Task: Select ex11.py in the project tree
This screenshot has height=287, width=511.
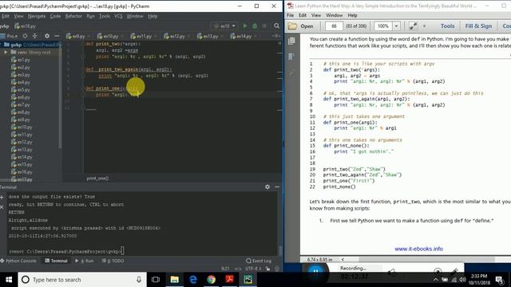Action: click(22, 135)
